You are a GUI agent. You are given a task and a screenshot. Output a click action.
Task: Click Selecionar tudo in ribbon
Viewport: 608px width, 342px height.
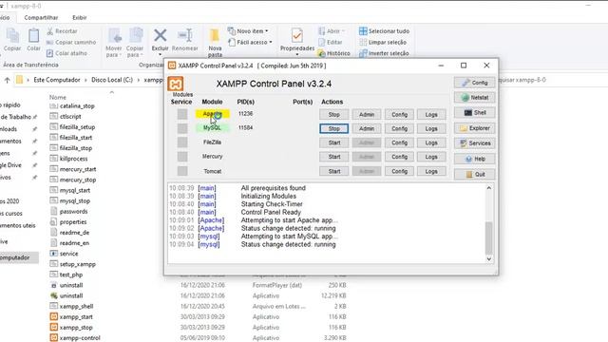coord(384,31)
